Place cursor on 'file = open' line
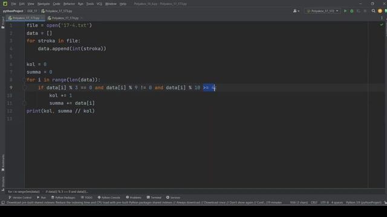Viewport: 387px width, 217px height. click(x=59, y=25)
